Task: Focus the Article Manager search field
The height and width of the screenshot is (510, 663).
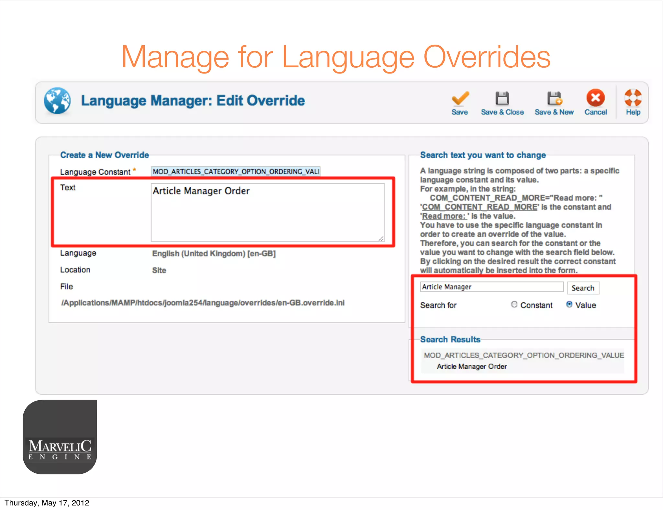Action: (x=492, y=287)
